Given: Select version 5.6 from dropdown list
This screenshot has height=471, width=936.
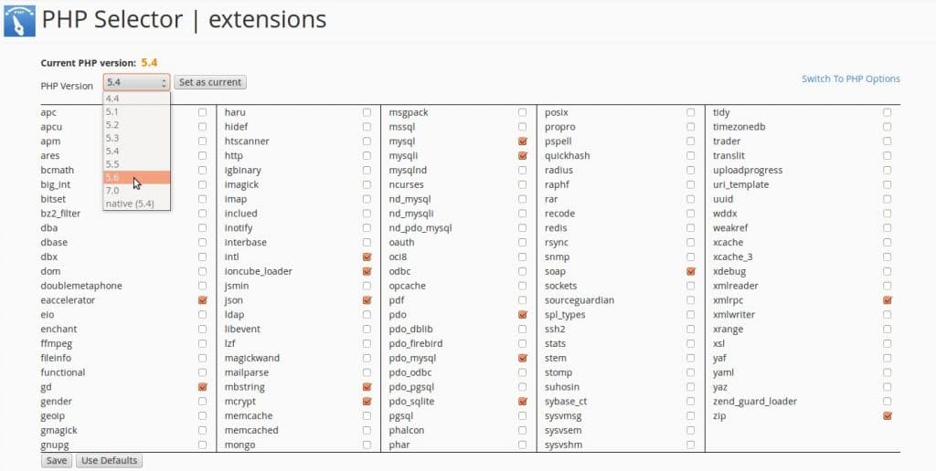Looking at the screenshot, I should point(137,178).
